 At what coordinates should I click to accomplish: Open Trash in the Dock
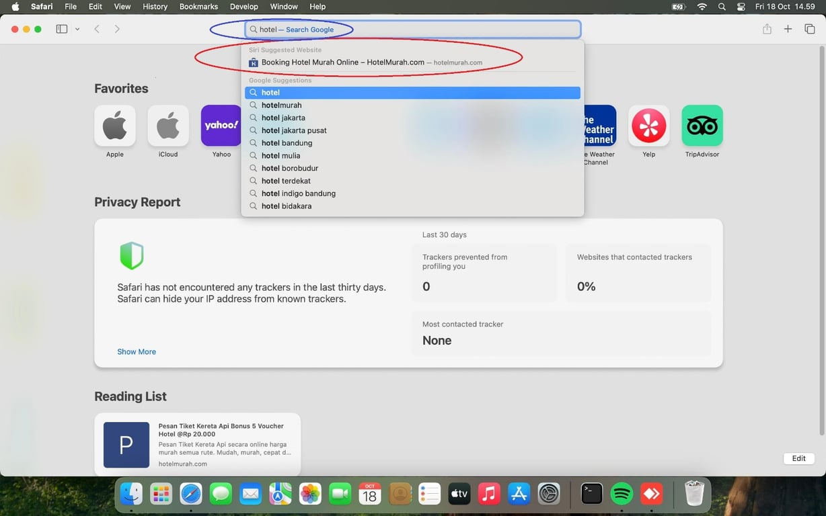tap(694, 494)
